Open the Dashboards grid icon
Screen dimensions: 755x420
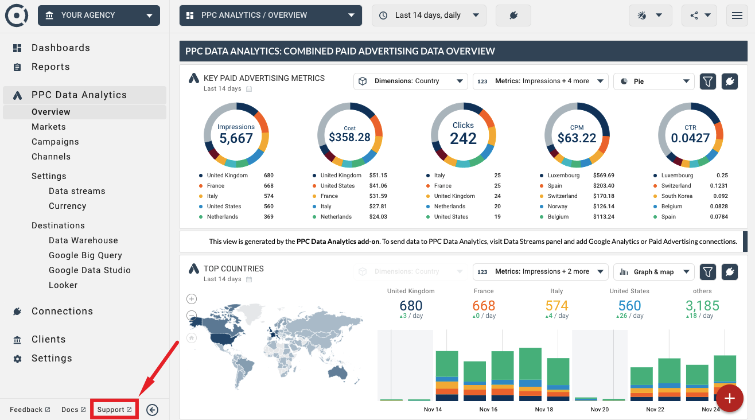[17, 48]
